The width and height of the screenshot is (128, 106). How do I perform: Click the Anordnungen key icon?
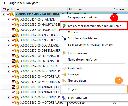pyautogui.click(x=64, y=53)
